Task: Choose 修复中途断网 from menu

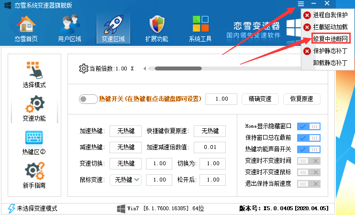Action: [331, 39]
